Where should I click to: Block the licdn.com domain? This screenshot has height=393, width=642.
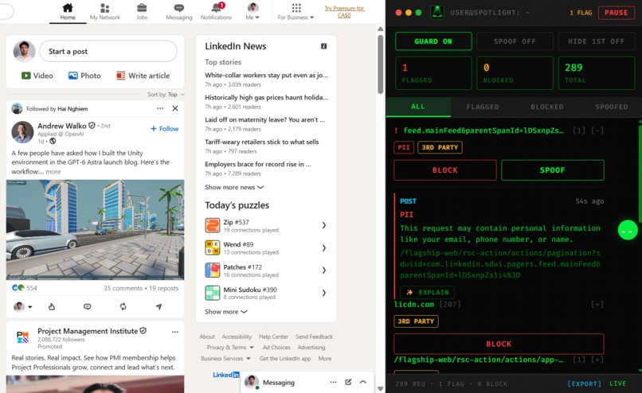(499, 344)
